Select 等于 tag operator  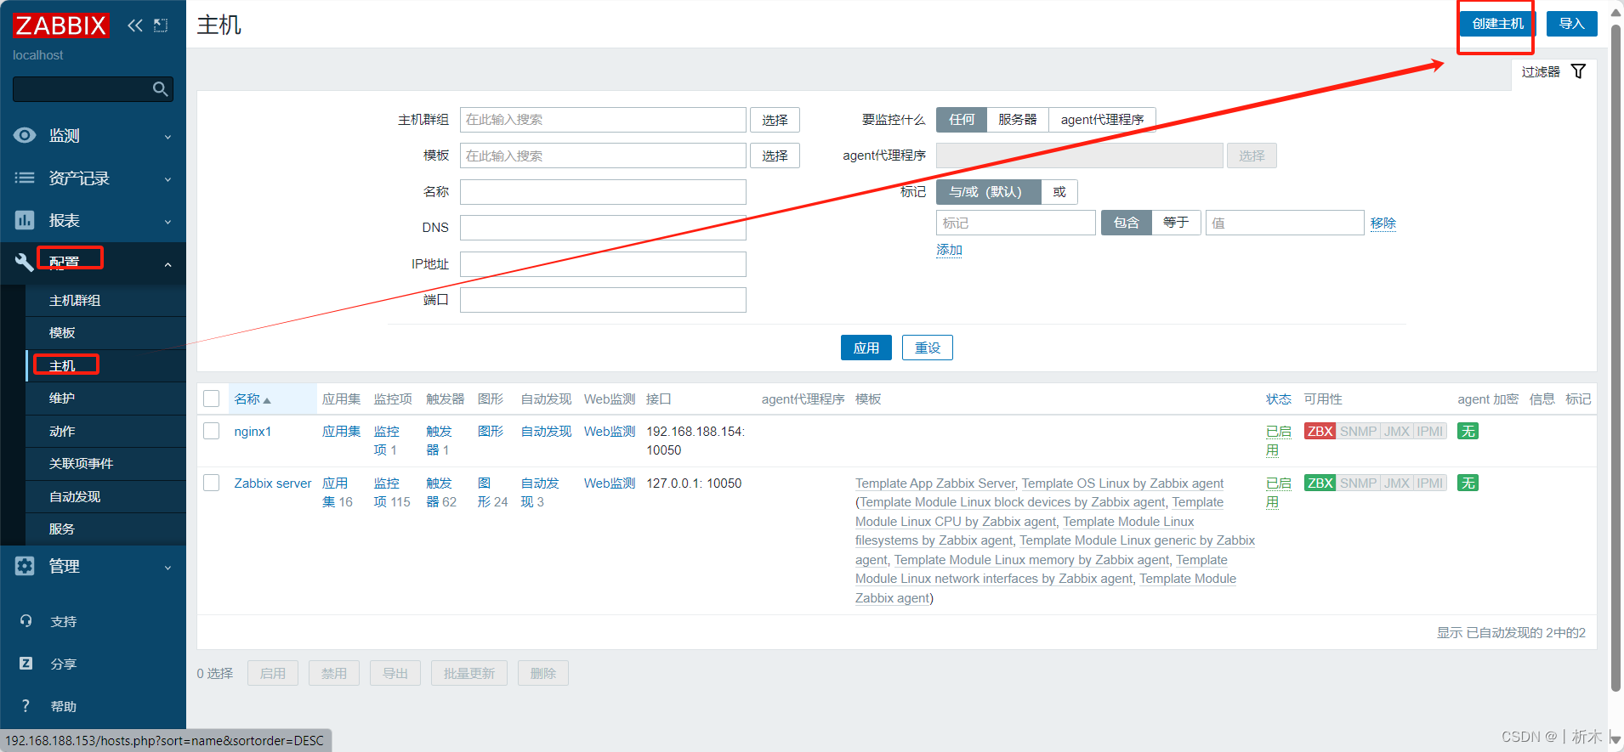click(1176, 223)
